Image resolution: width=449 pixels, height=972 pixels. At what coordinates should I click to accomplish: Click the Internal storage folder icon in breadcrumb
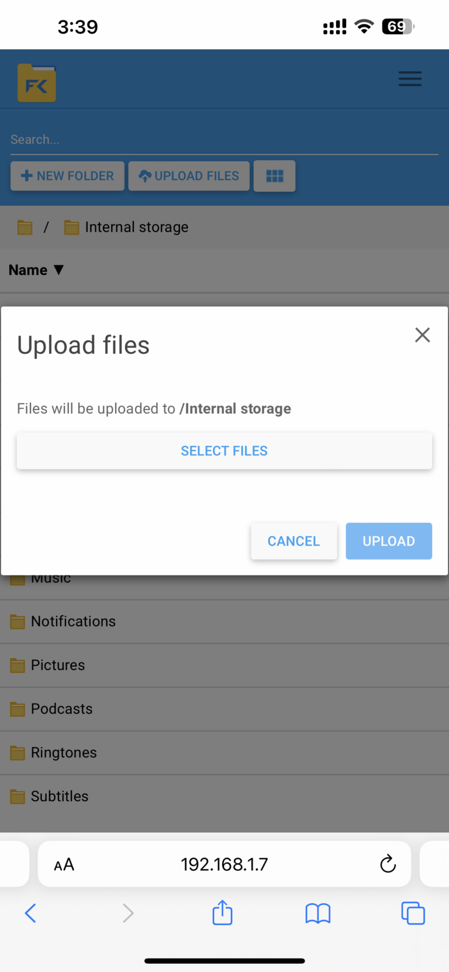pyautogui.click(x=71, y=227)
